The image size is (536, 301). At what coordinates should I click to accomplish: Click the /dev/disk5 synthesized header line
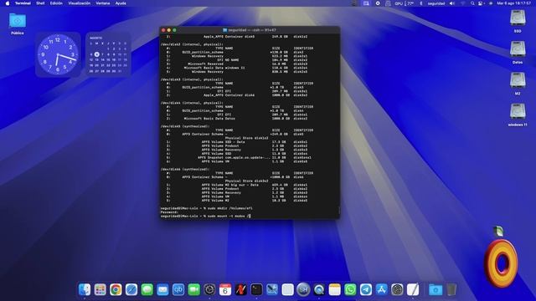(185, 126)
